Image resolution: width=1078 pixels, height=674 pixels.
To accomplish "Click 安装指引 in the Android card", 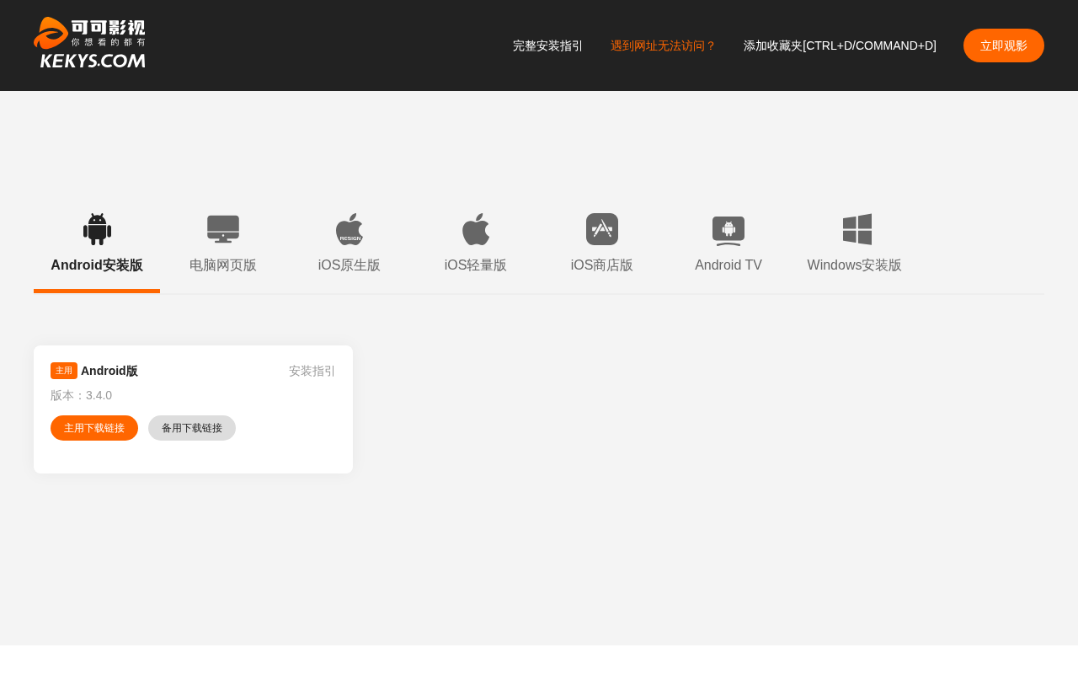I will [x=312, y=371].
